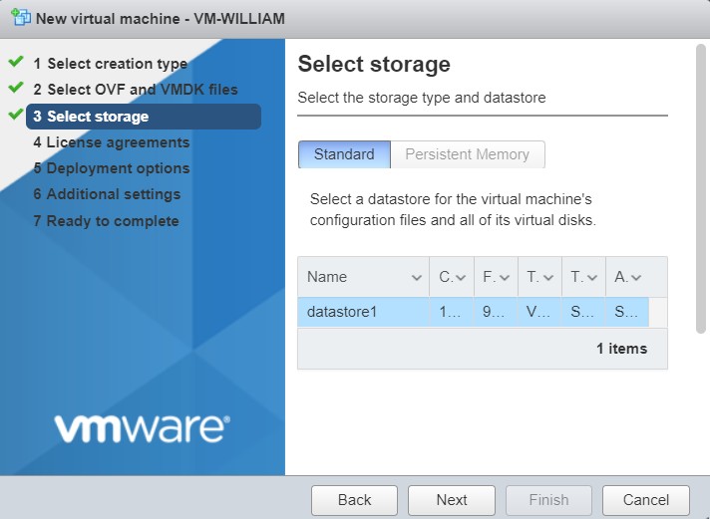This screenshot has width=710, height=519.
Task: Cancel the new virtual machine wizard
Action: [x=645, y=500]
